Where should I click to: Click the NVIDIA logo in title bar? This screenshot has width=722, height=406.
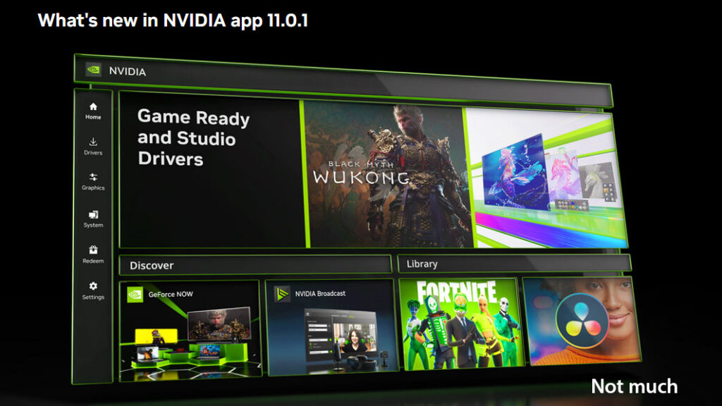(94, 70)
